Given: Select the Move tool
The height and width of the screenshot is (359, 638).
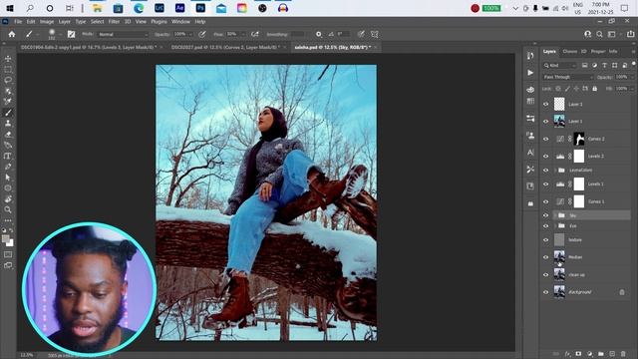Looking at the screenshot, I should [x=8, y=59].
